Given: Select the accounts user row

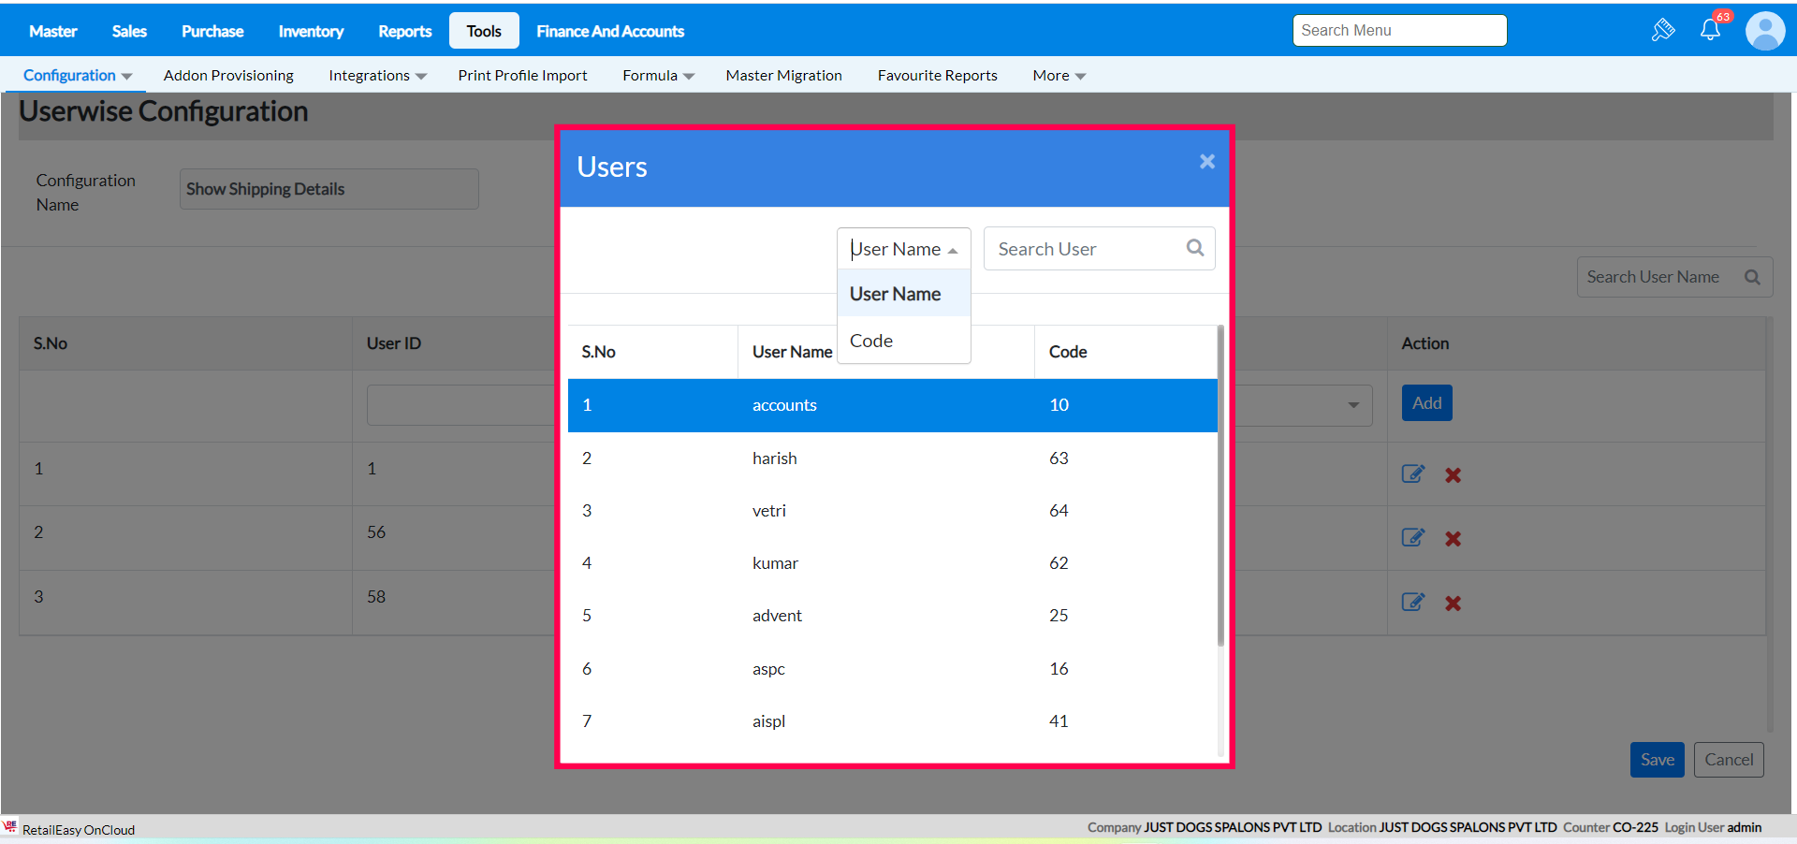Looking at the screenshot, I should 892,405.
